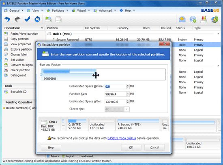The height and width of the screenshot is (165, 223).
Task: Click the drive icon next to resize toolbar icon
Action: click(58, 19)
